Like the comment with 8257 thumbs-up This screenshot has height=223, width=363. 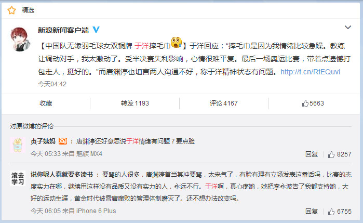(340, 154)
